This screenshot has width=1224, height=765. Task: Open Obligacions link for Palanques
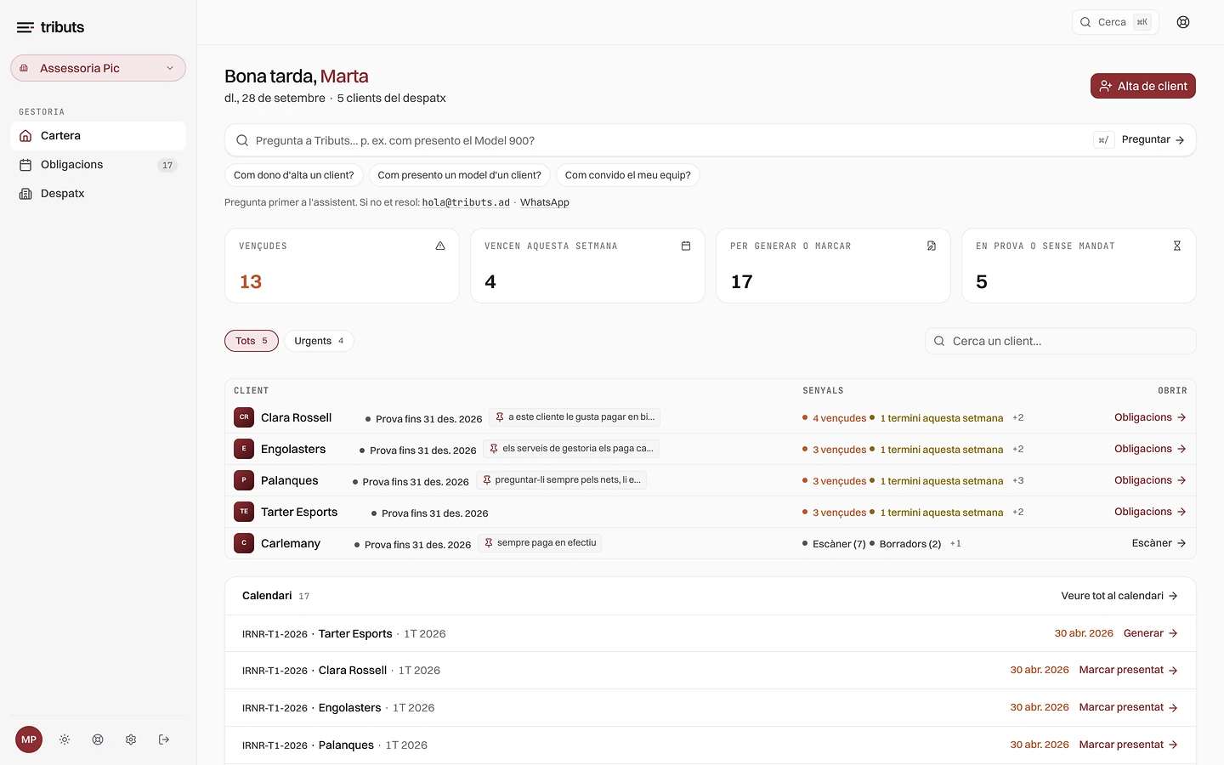pyautogui.click(x=1150, y=480)
